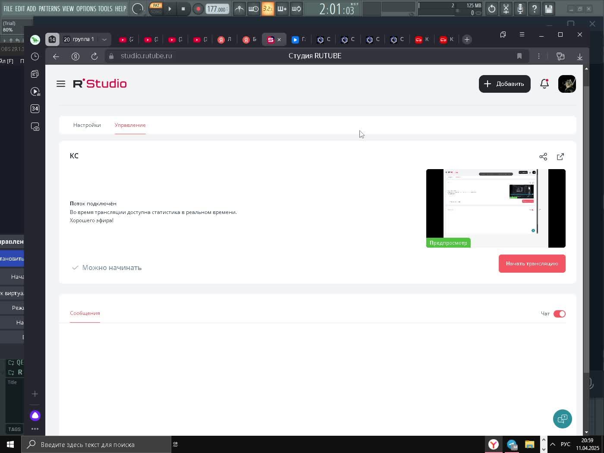This screenshot has height=453, width=604.
Task: Click the Yandex home button in the toolbar
Action: click(x=75, y=56)
